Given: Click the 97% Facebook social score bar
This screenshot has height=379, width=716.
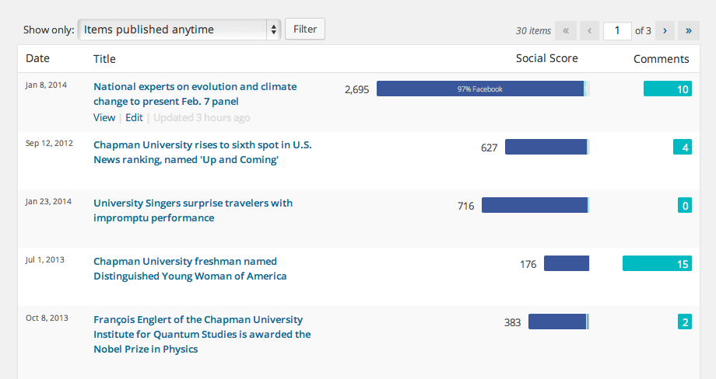Looking at the screenshot, I should pyautogui.click(x=480, y=89).
